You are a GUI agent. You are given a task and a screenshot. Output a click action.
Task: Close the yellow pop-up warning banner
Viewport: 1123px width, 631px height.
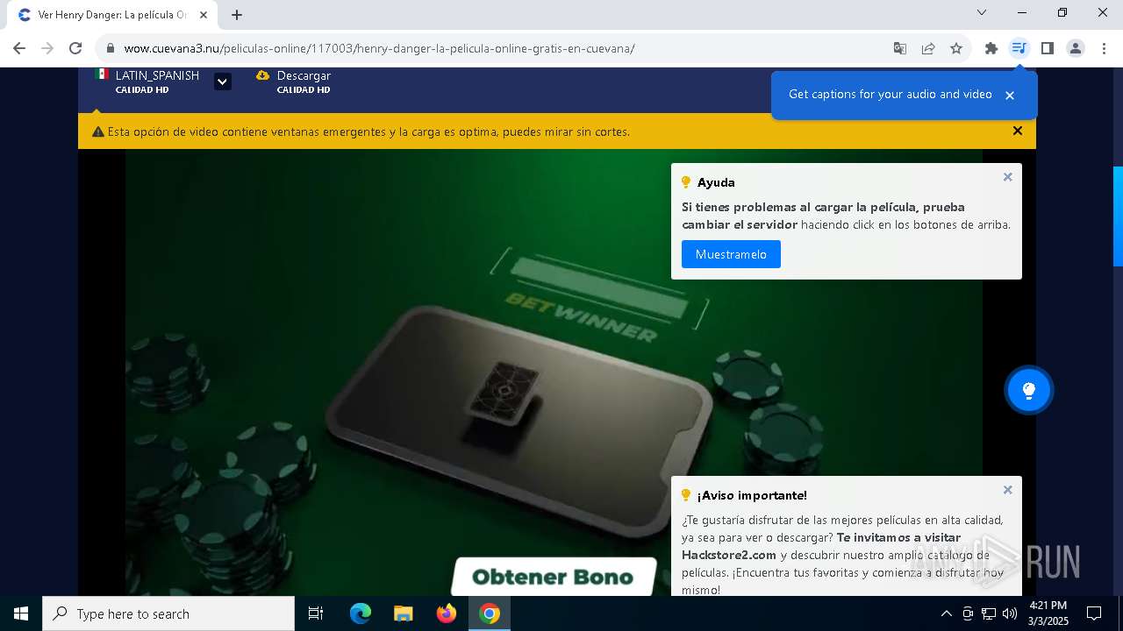tap(1018, 131)
